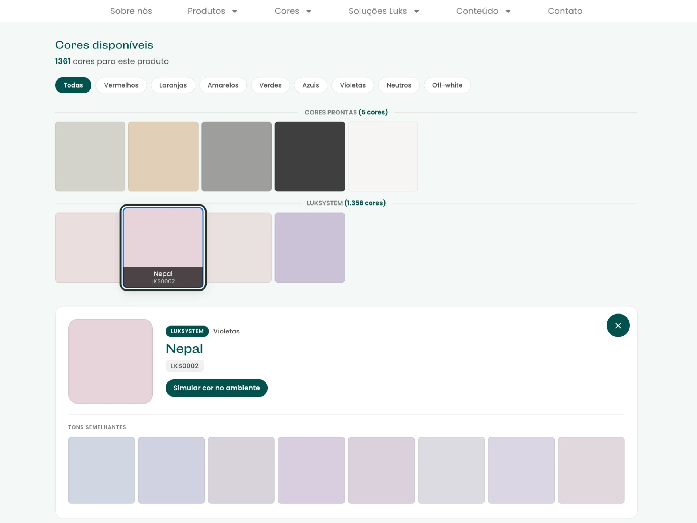697x523 pixels.
Task: Choose the fourth similar tone swatch
Action: pyautogui.click(x=311, y=470)
